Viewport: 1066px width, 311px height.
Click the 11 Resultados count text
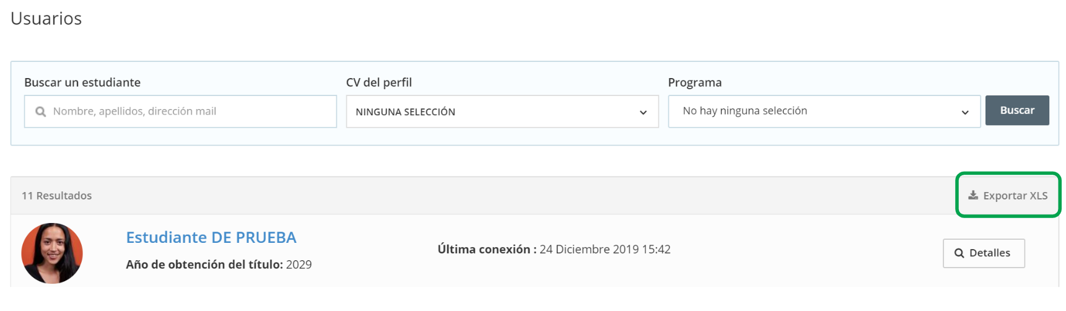click(56, 196)
